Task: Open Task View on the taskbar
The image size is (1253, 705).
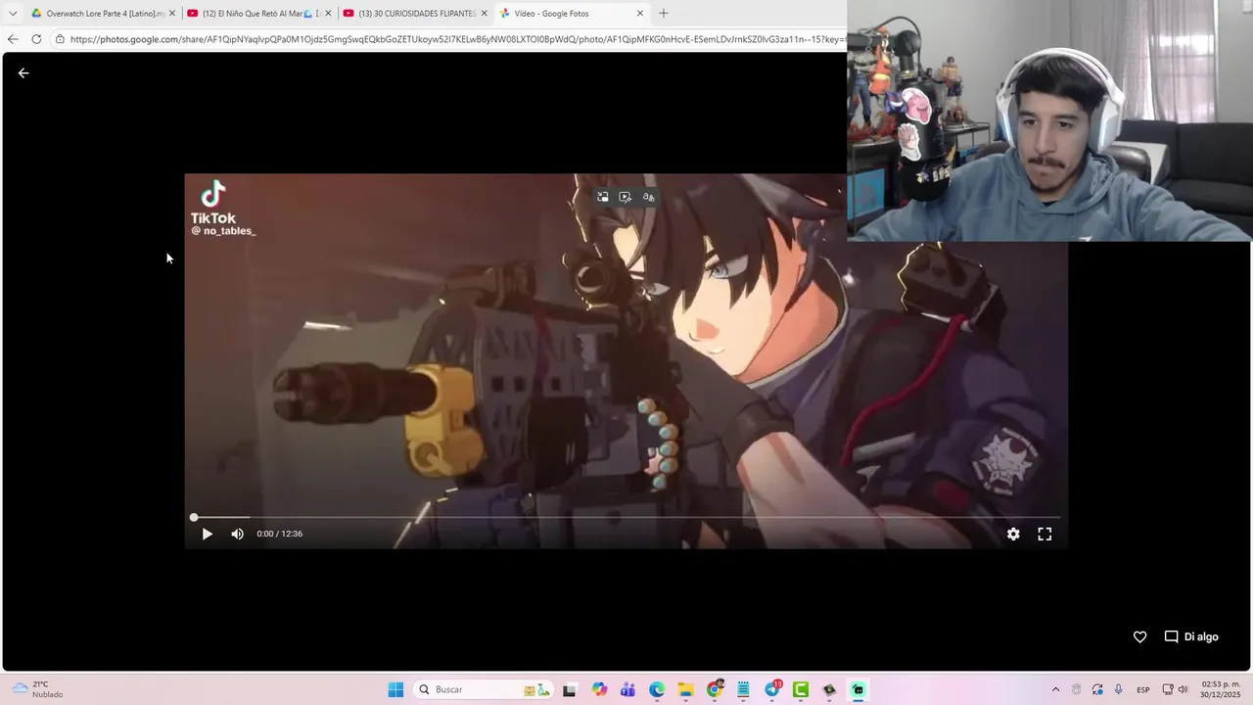Action: point(569,689)
